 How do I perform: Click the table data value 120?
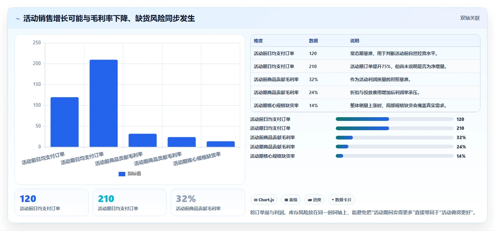pyautogui.click(x=313, y=54)
